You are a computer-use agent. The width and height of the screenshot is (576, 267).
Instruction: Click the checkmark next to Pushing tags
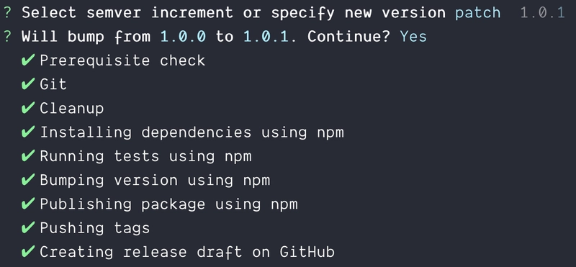(x=28, y=227)
